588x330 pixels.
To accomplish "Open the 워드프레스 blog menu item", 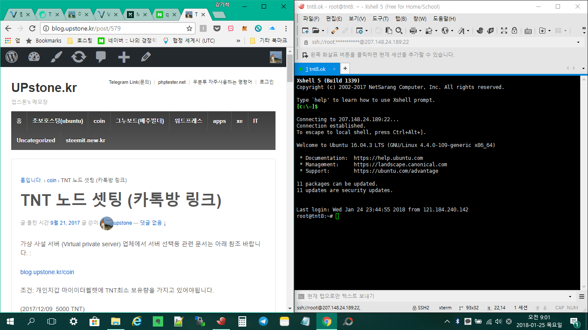I will 188,121.
